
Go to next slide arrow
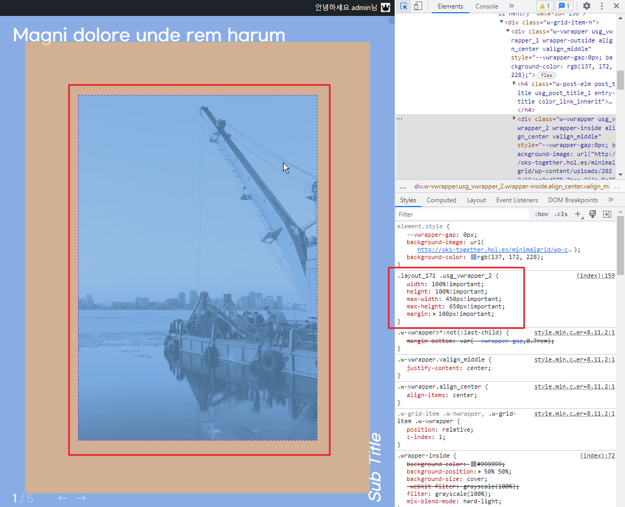81,498
